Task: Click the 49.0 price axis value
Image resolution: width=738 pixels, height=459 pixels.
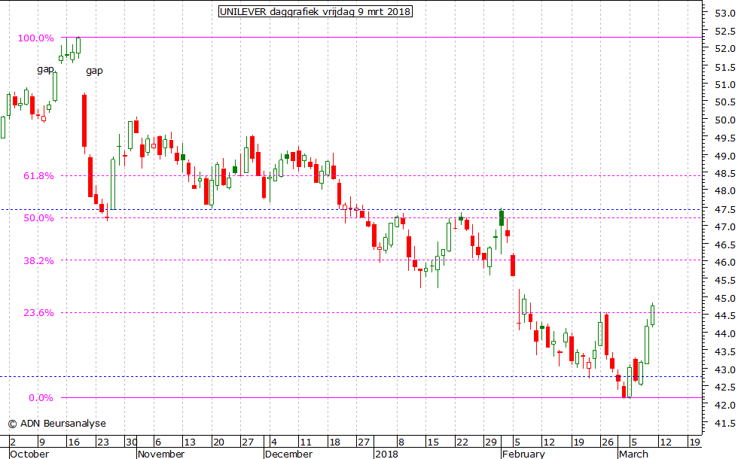Action: pyautogui.click(x=724, y=156)
